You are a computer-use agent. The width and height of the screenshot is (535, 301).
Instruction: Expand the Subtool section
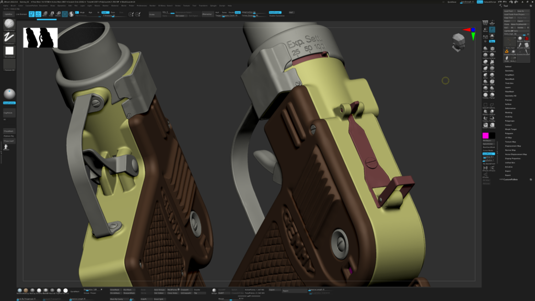pyautogui.click(x=508, y=67)
